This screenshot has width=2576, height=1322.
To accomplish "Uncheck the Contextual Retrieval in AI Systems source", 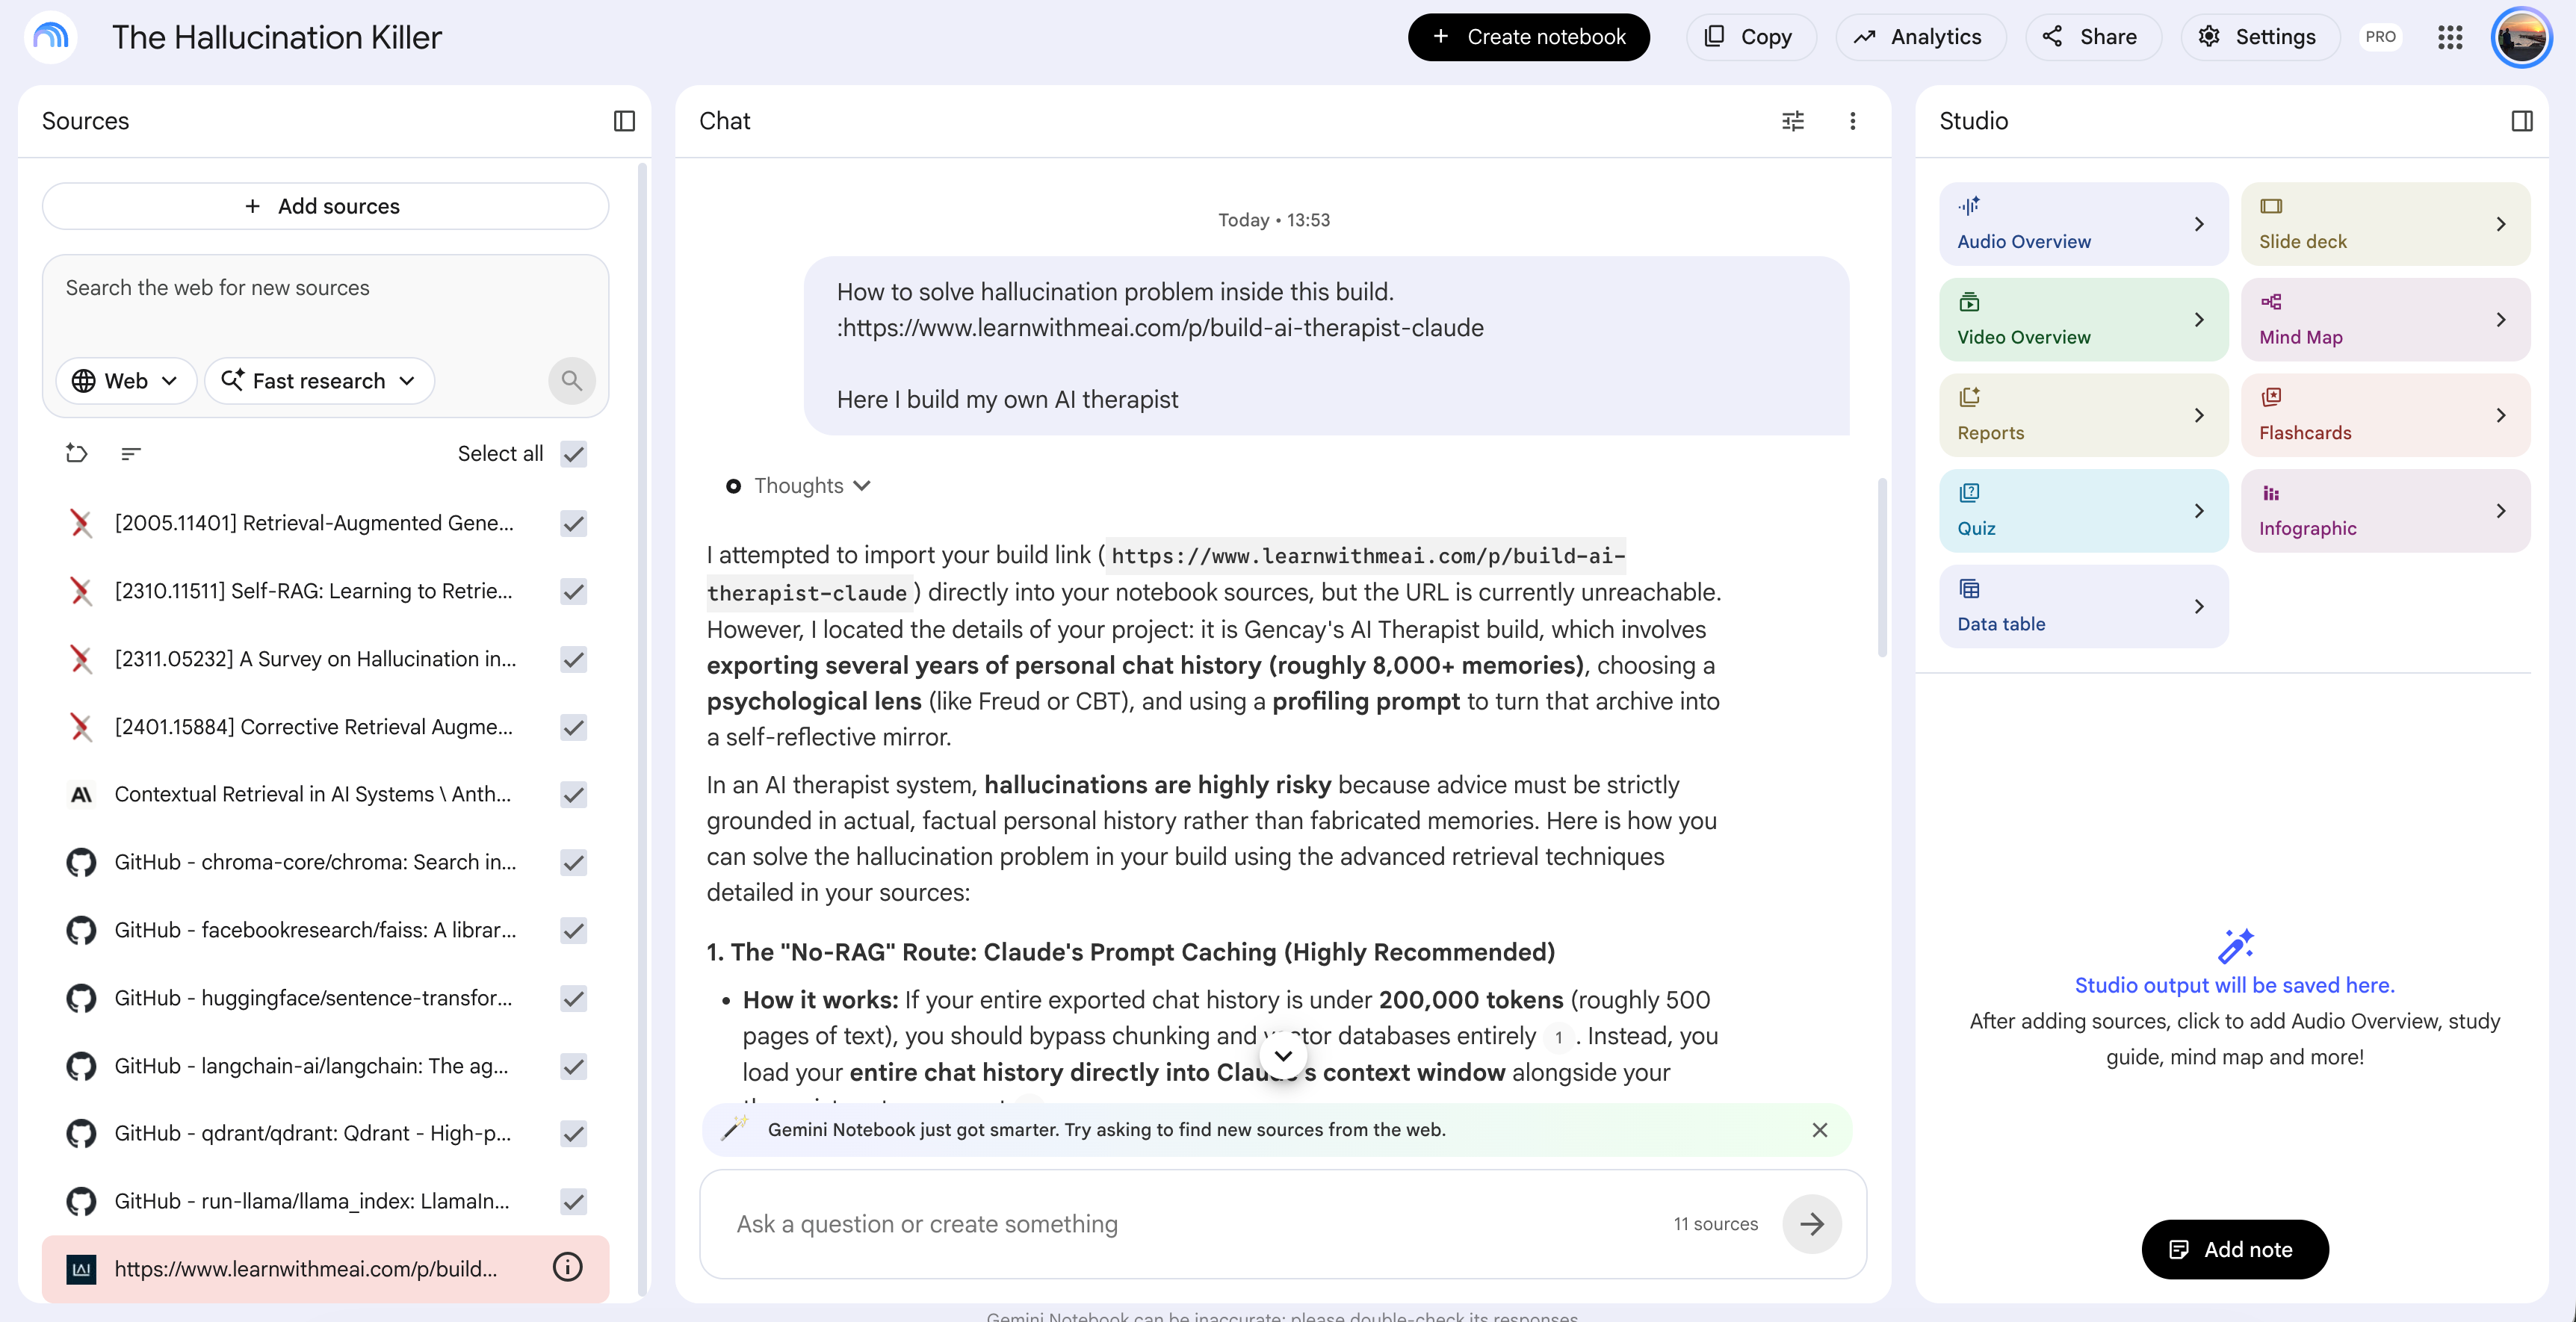I will [574, 794].
